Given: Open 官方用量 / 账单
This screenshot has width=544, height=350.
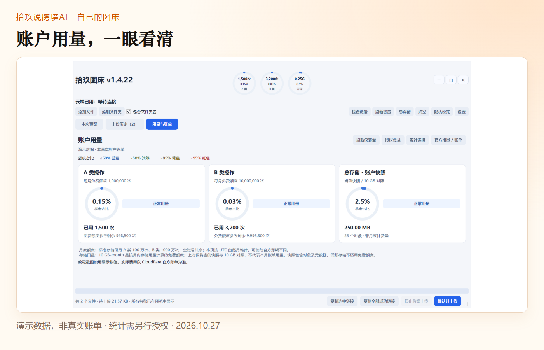Looking at the screenshot, I should (448, 140).
